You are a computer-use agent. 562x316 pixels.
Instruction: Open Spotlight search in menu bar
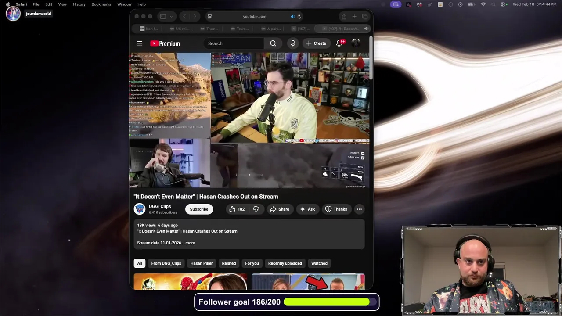coord(494,4)
